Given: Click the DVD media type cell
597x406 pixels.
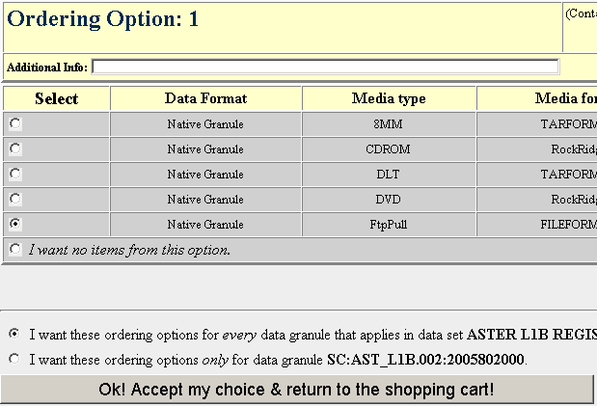Looking at the screenshot, I should click(x=389, y=200).
